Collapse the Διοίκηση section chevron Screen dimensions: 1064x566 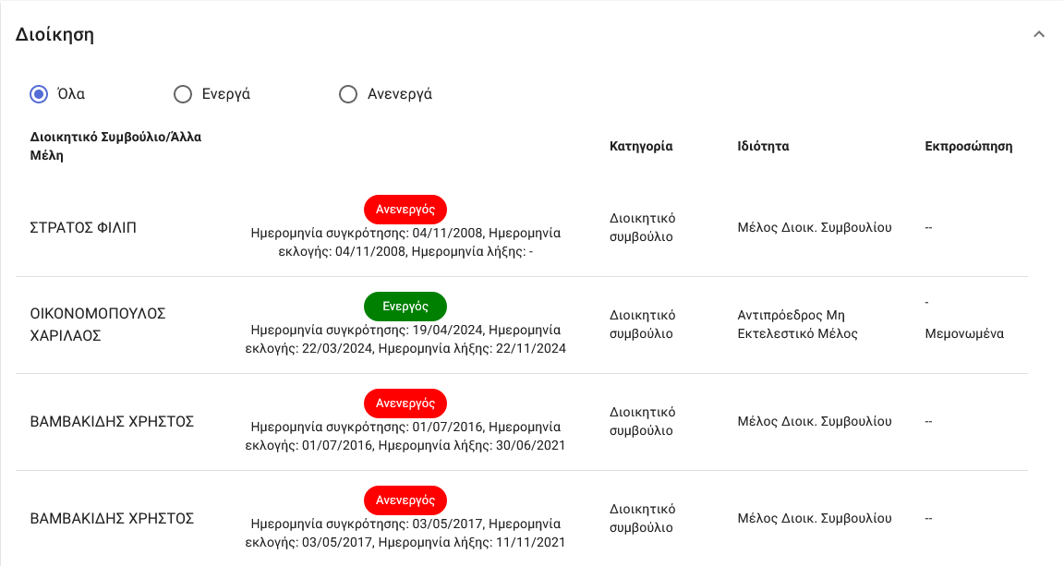(1039, 35)
